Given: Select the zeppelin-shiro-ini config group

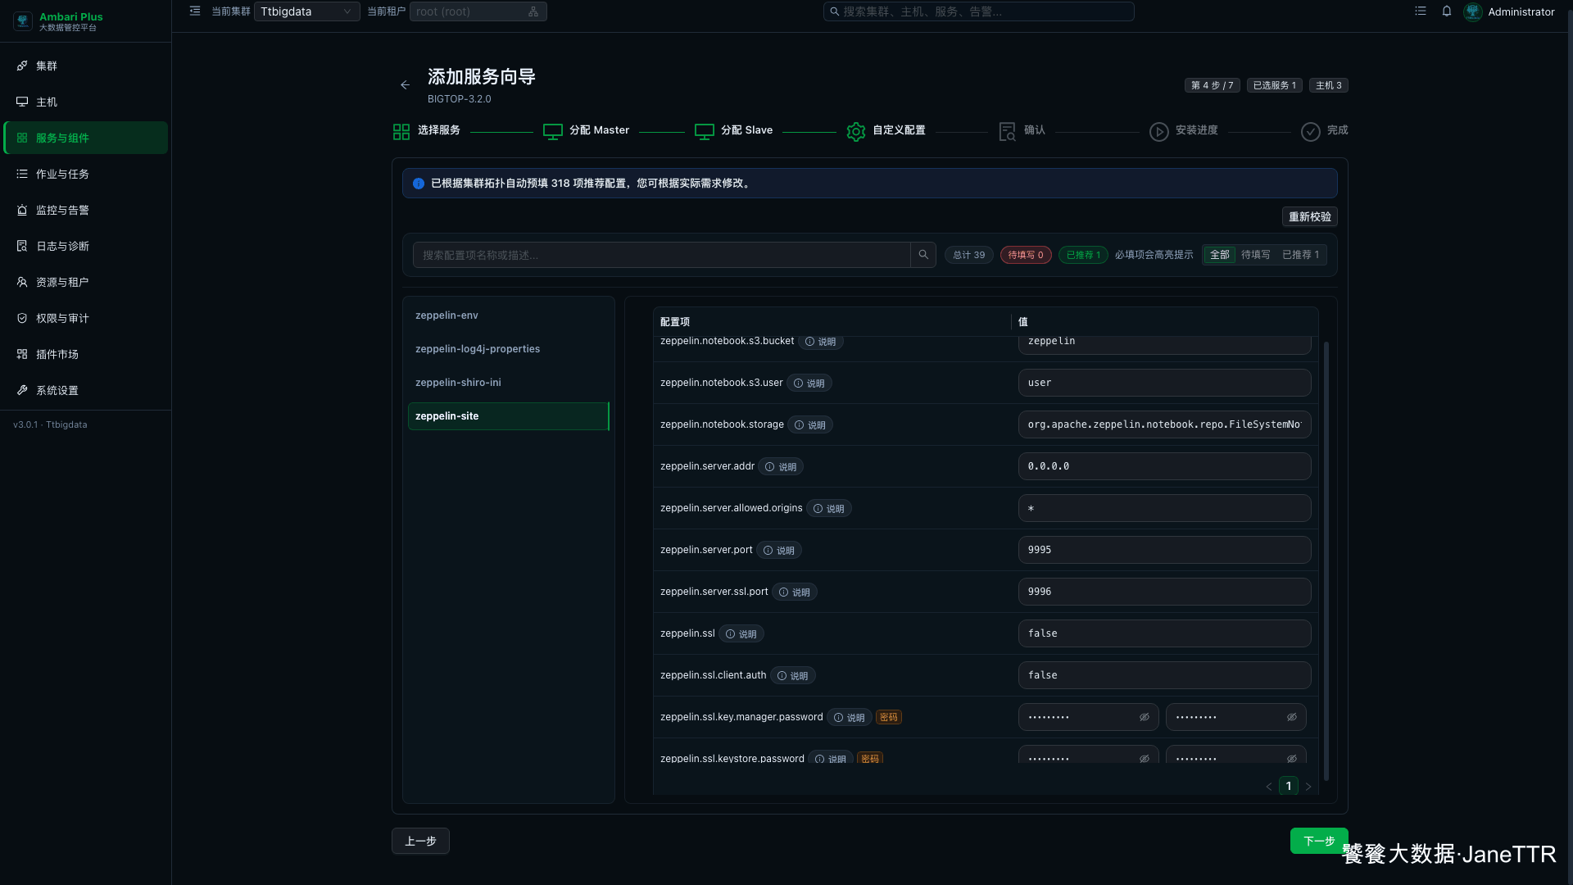Looking at the screenshot, I should point(508,383).
